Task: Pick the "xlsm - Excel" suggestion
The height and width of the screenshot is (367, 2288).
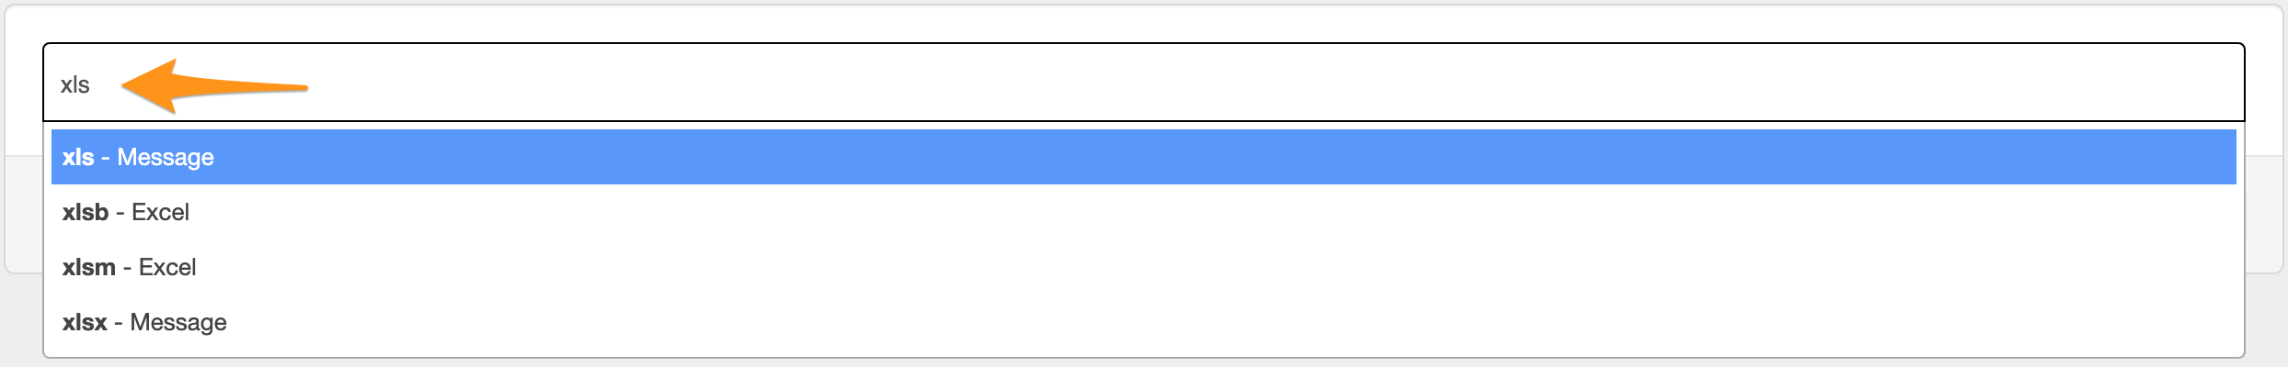Action: coord(130,267)
